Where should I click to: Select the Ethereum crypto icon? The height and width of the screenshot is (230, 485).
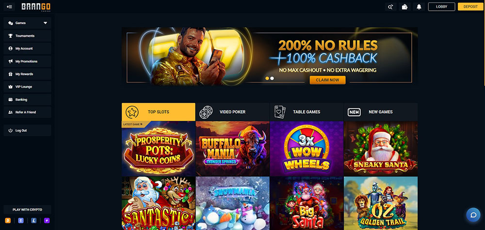pos(21,220)
